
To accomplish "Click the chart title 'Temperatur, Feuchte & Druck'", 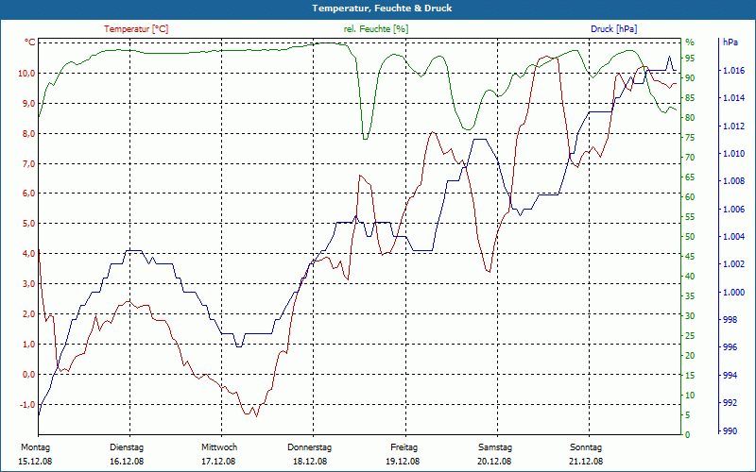I will coord(382,8).
